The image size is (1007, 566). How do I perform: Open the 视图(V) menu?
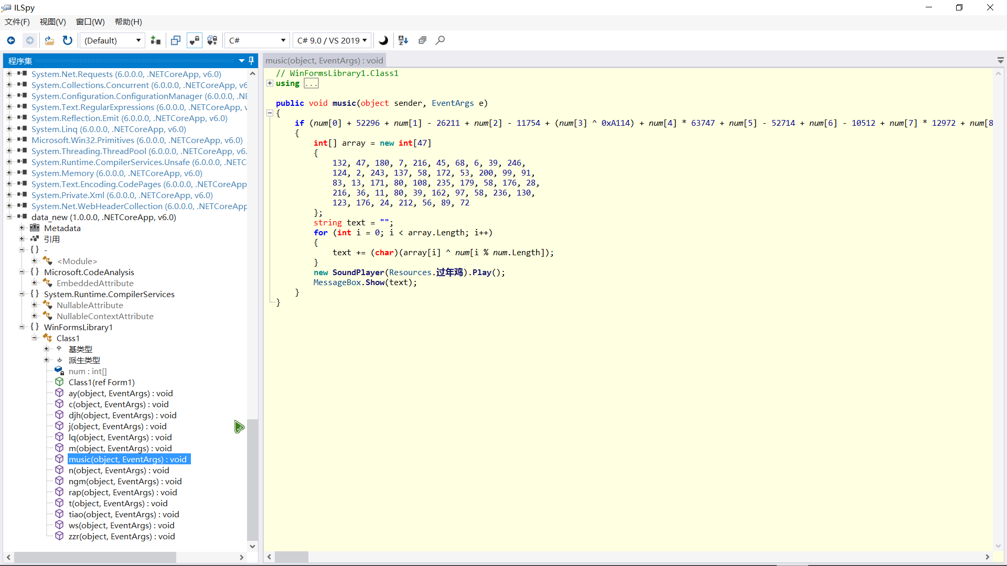coord(53,21)
